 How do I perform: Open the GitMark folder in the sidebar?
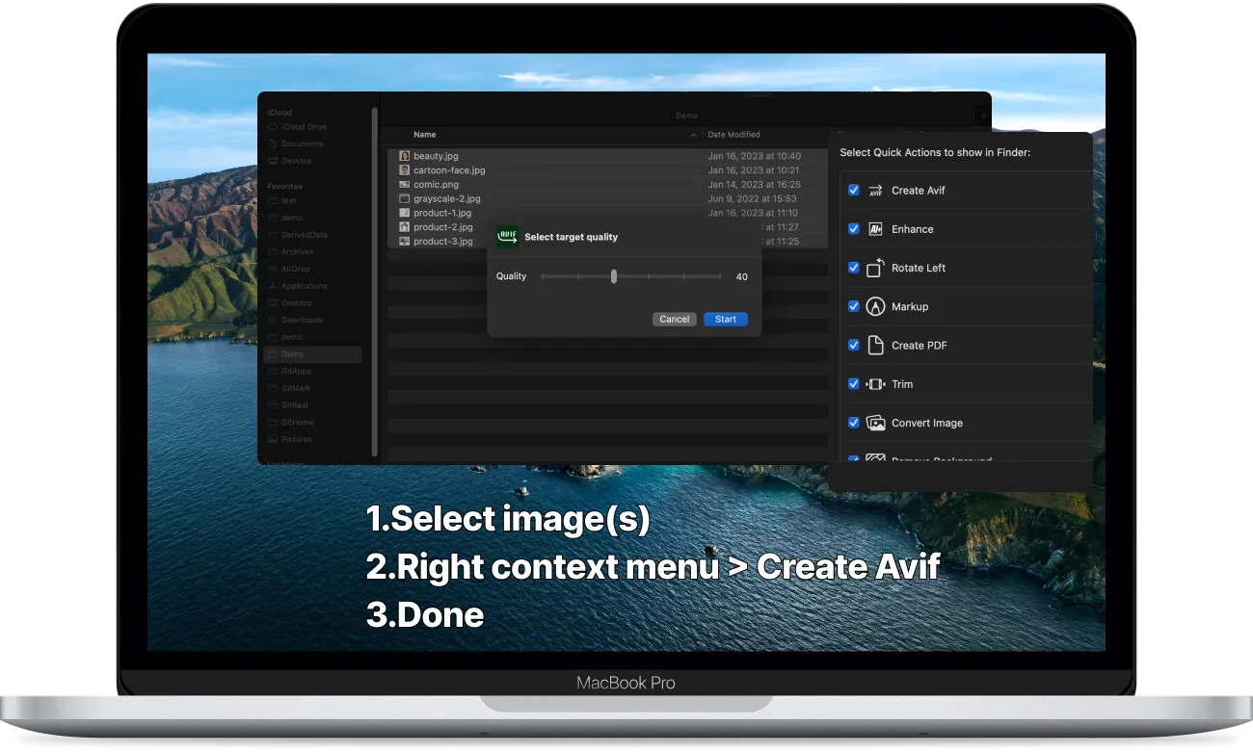[x=289, y=388]
